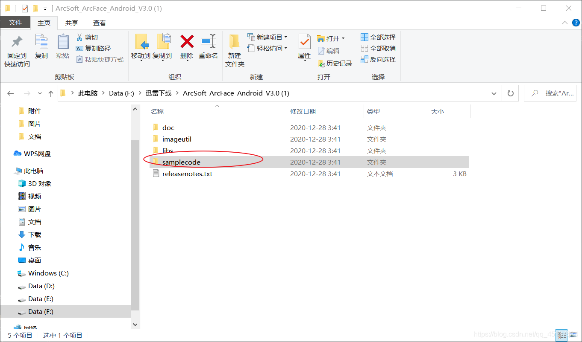Select Data (F:) in the navigation pane

(65, 311)
